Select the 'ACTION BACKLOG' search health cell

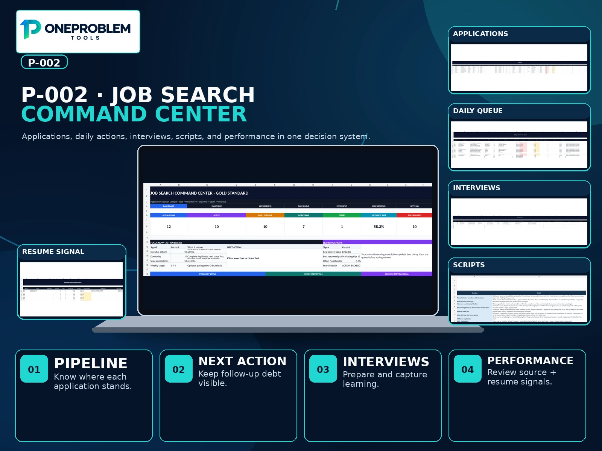(x=351, y=265)
